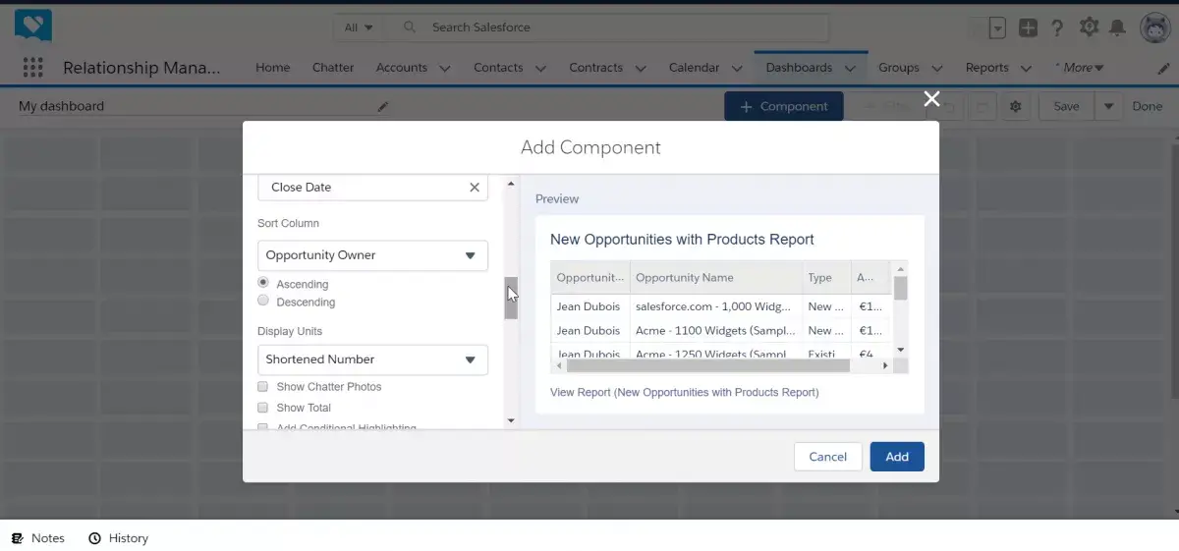The width and height of the screenshot is (1179, 551).
Task: Click the Acme - 1100 Widgets row cell
Action: coord(716,330)
